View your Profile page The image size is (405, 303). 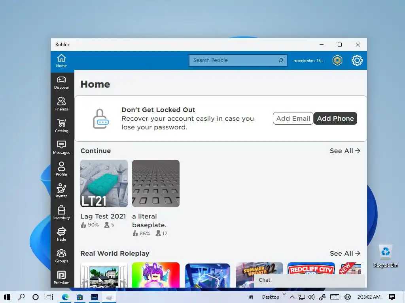click(x=61, y=169)
